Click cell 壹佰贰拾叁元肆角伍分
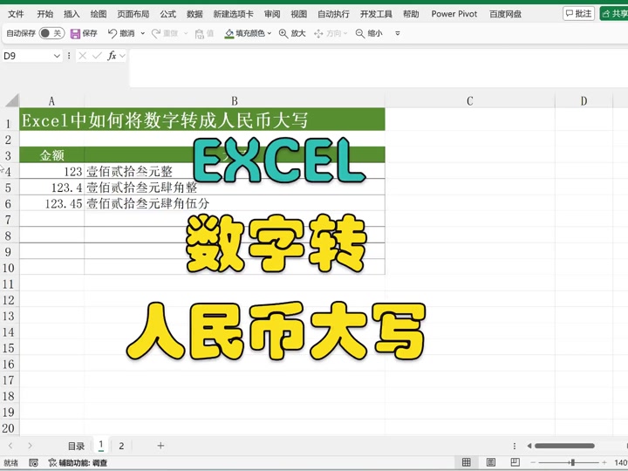The height and width of the screenshot is (471, 628). [x=235, y=203]
